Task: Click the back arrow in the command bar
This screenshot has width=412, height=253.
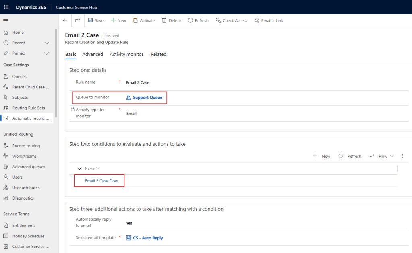Action: (65, 20)
